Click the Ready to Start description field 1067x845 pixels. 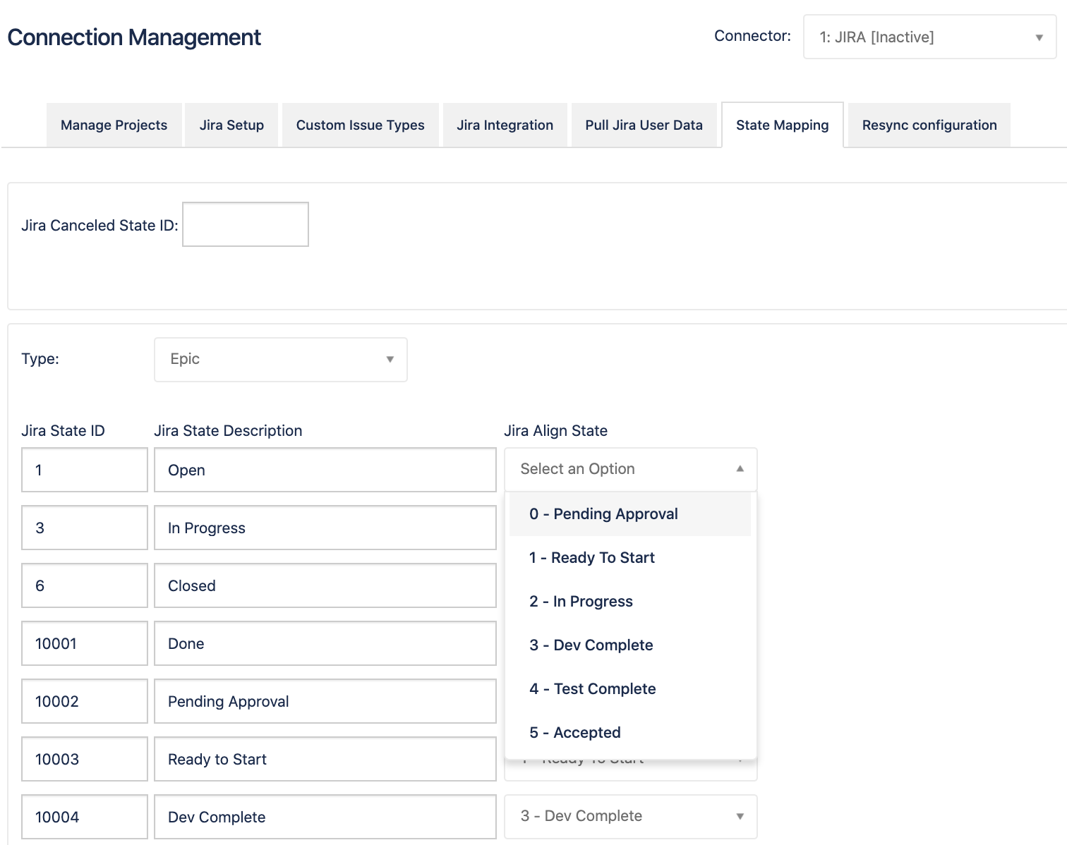coord(325,759)
